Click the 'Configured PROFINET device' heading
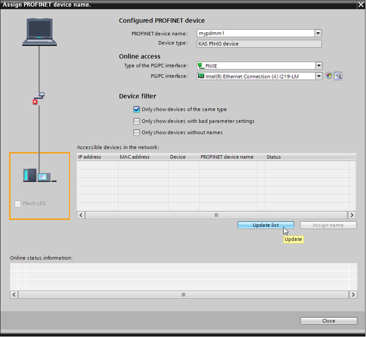Viewport: 366px width, 337px height. tap(162, 21)
